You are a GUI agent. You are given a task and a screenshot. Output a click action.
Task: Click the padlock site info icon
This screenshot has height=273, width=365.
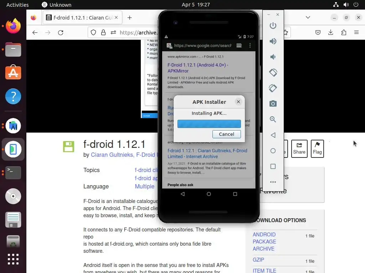pyautogui.click(x=103, y=32)
